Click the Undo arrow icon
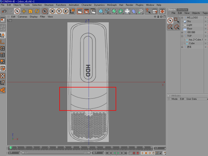Image resolution: width=208 pixels, height=156 pixels. [x=4, y=11]
